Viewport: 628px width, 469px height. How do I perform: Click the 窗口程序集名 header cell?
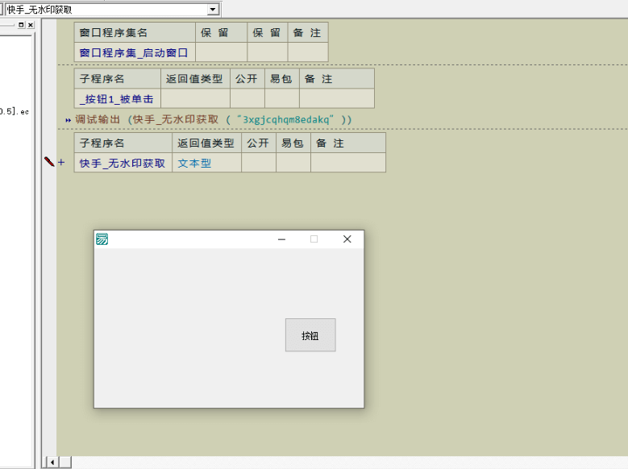point(135,32)
